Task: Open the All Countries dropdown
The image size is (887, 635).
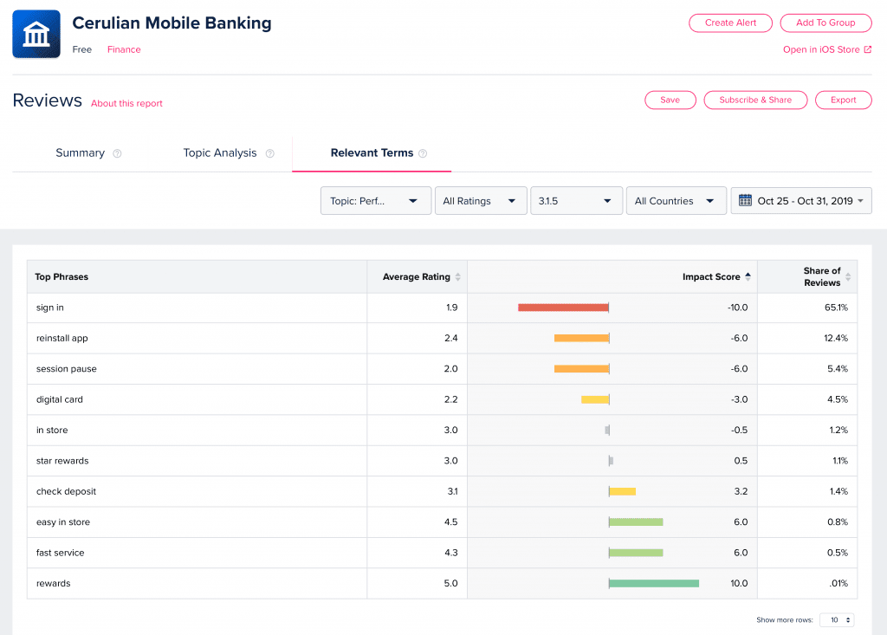Action: (676, 201)
